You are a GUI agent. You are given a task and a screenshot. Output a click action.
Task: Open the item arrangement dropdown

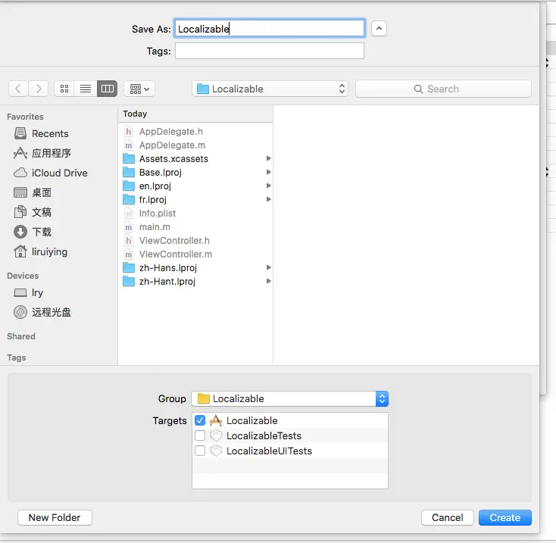point(139,89)
